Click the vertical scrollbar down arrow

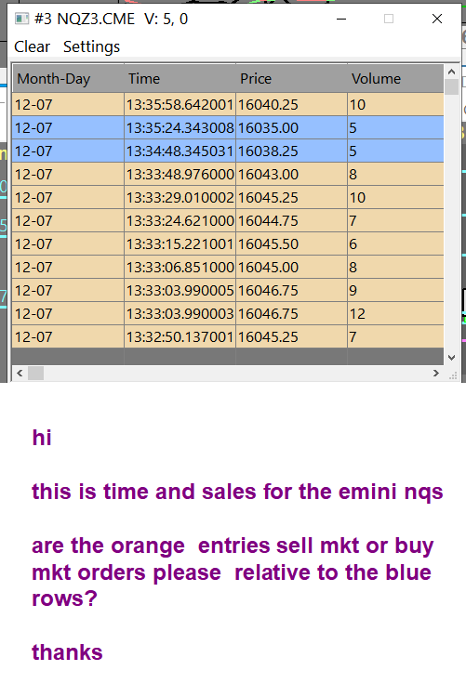pyautogui.click(x=451, y=358)
